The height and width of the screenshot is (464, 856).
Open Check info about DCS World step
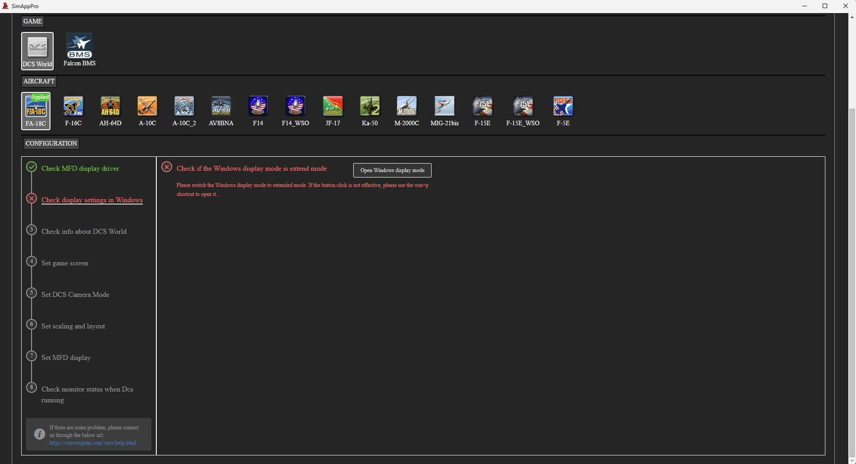(x=84, y=232)
